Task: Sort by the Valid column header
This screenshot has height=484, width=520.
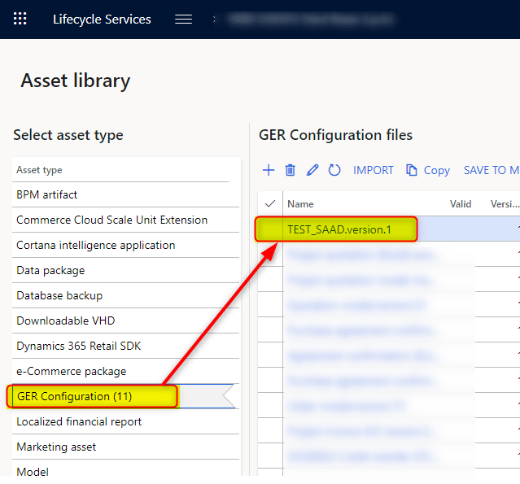Action: [460, 204]
